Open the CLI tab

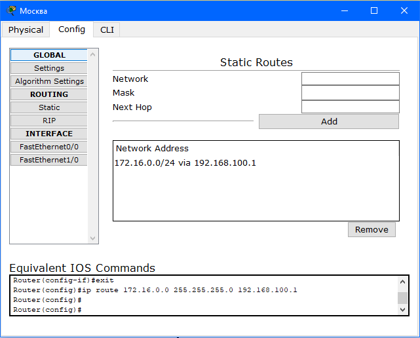(107, 29)
